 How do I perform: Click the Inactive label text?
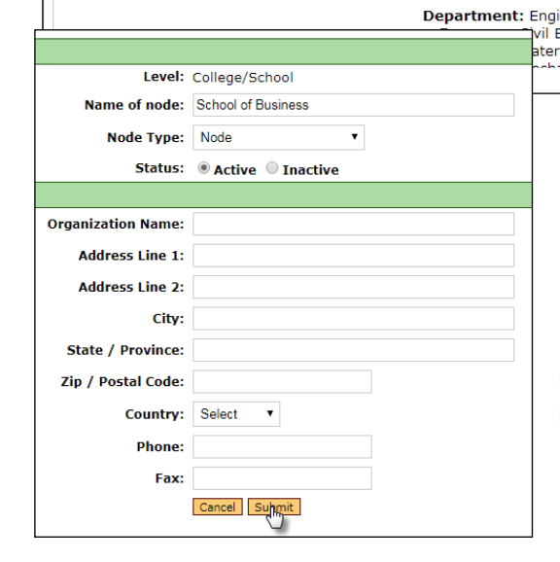(311, 170)
